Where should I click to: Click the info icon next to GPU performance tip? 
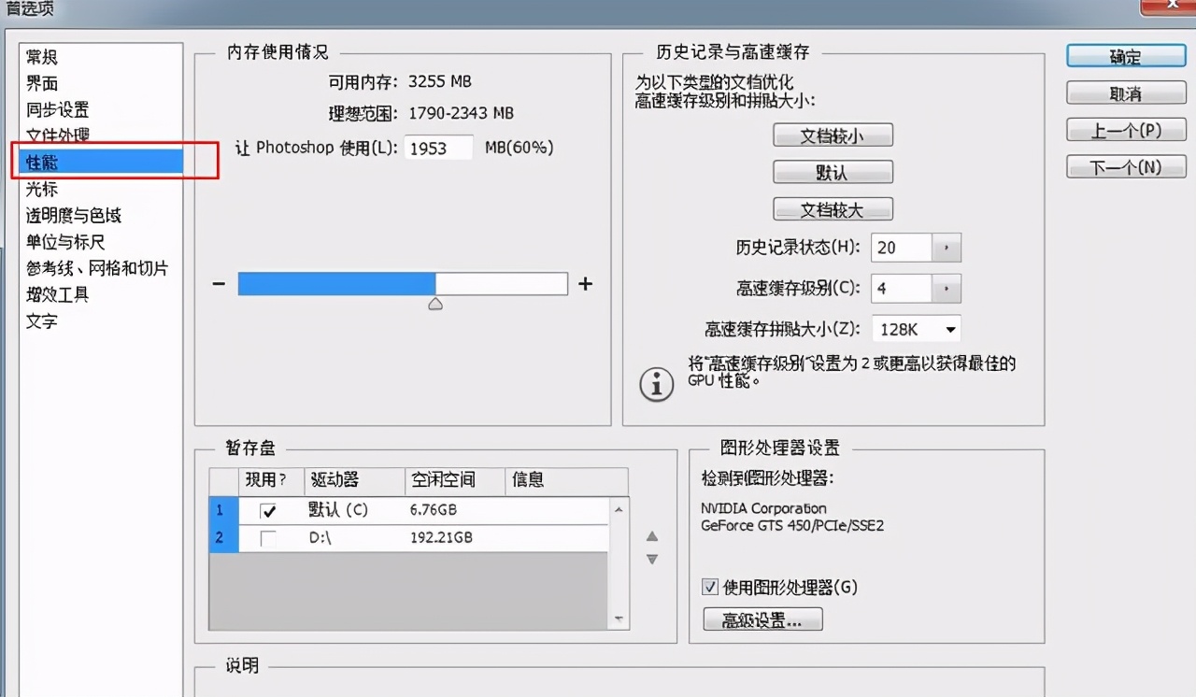pyautogui.click(x=655, y=384)
